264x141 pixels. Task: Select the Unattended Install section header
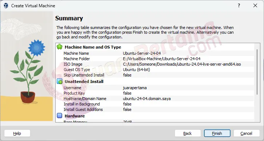tap(84, 82)
